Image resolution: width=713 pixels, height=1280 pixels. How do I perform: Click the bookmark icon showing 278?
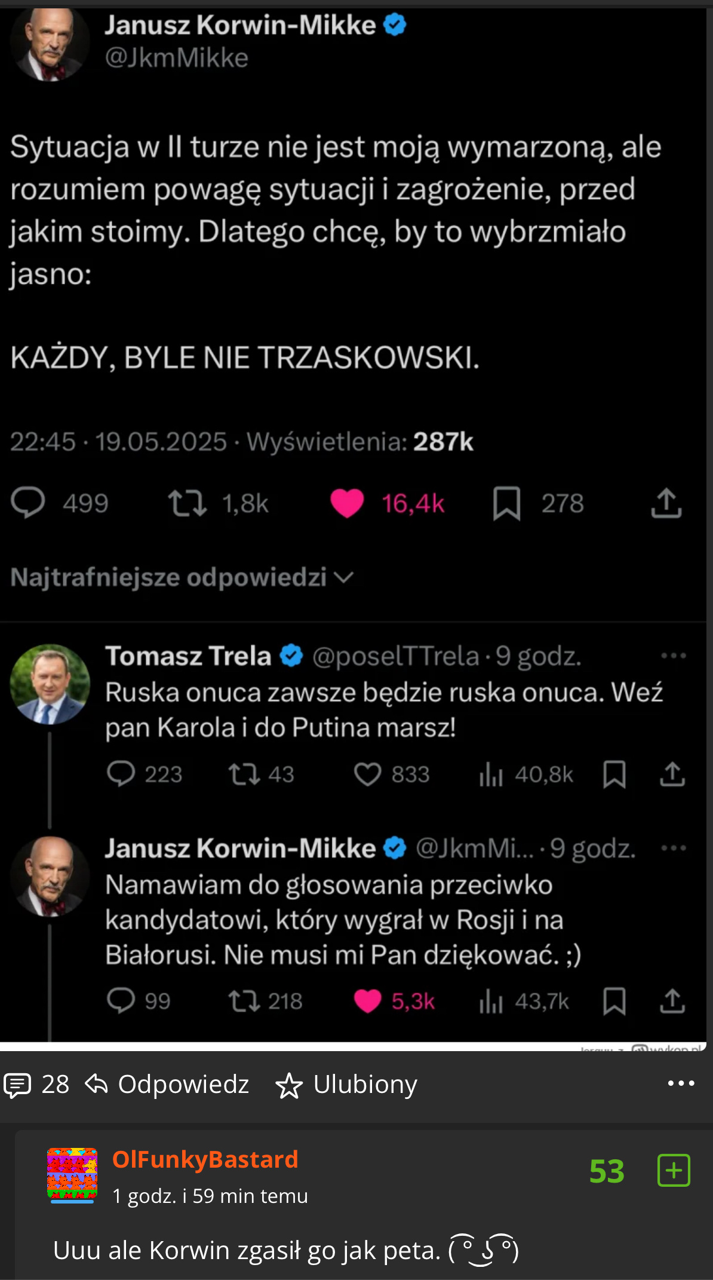pos(506,503)
